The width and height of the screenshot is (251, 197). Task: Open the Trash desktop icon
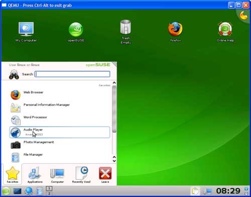pos(125,32)
